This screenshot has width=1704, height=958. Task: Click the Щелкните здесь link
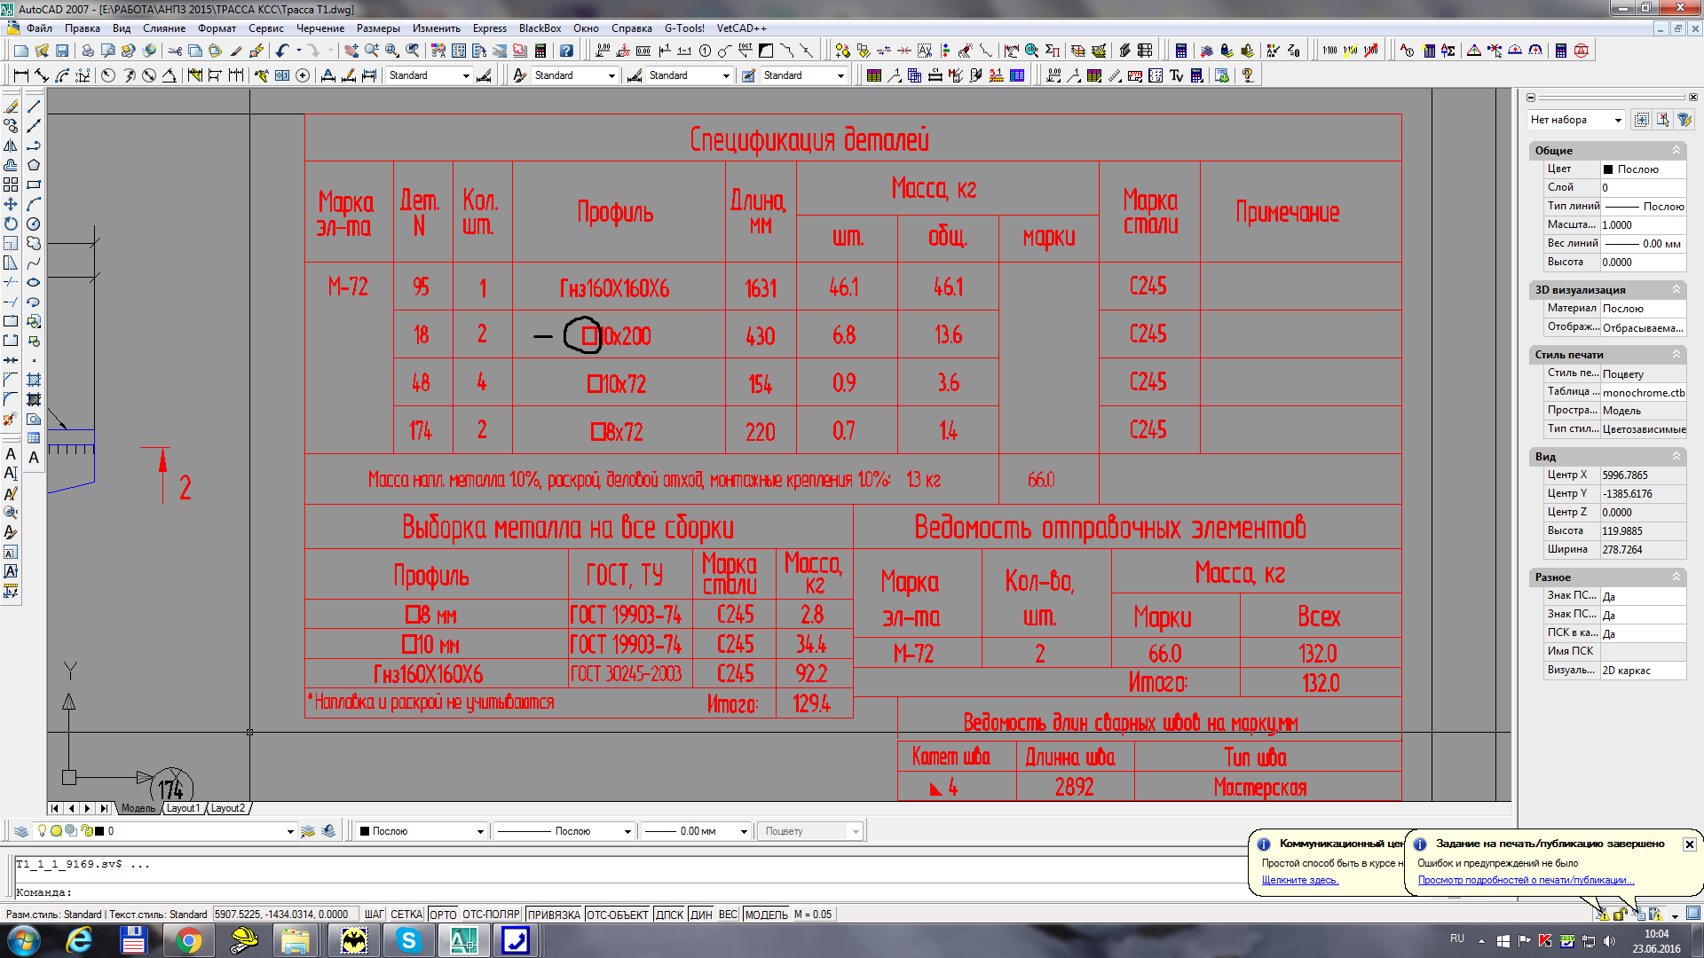click(1299, 880)
